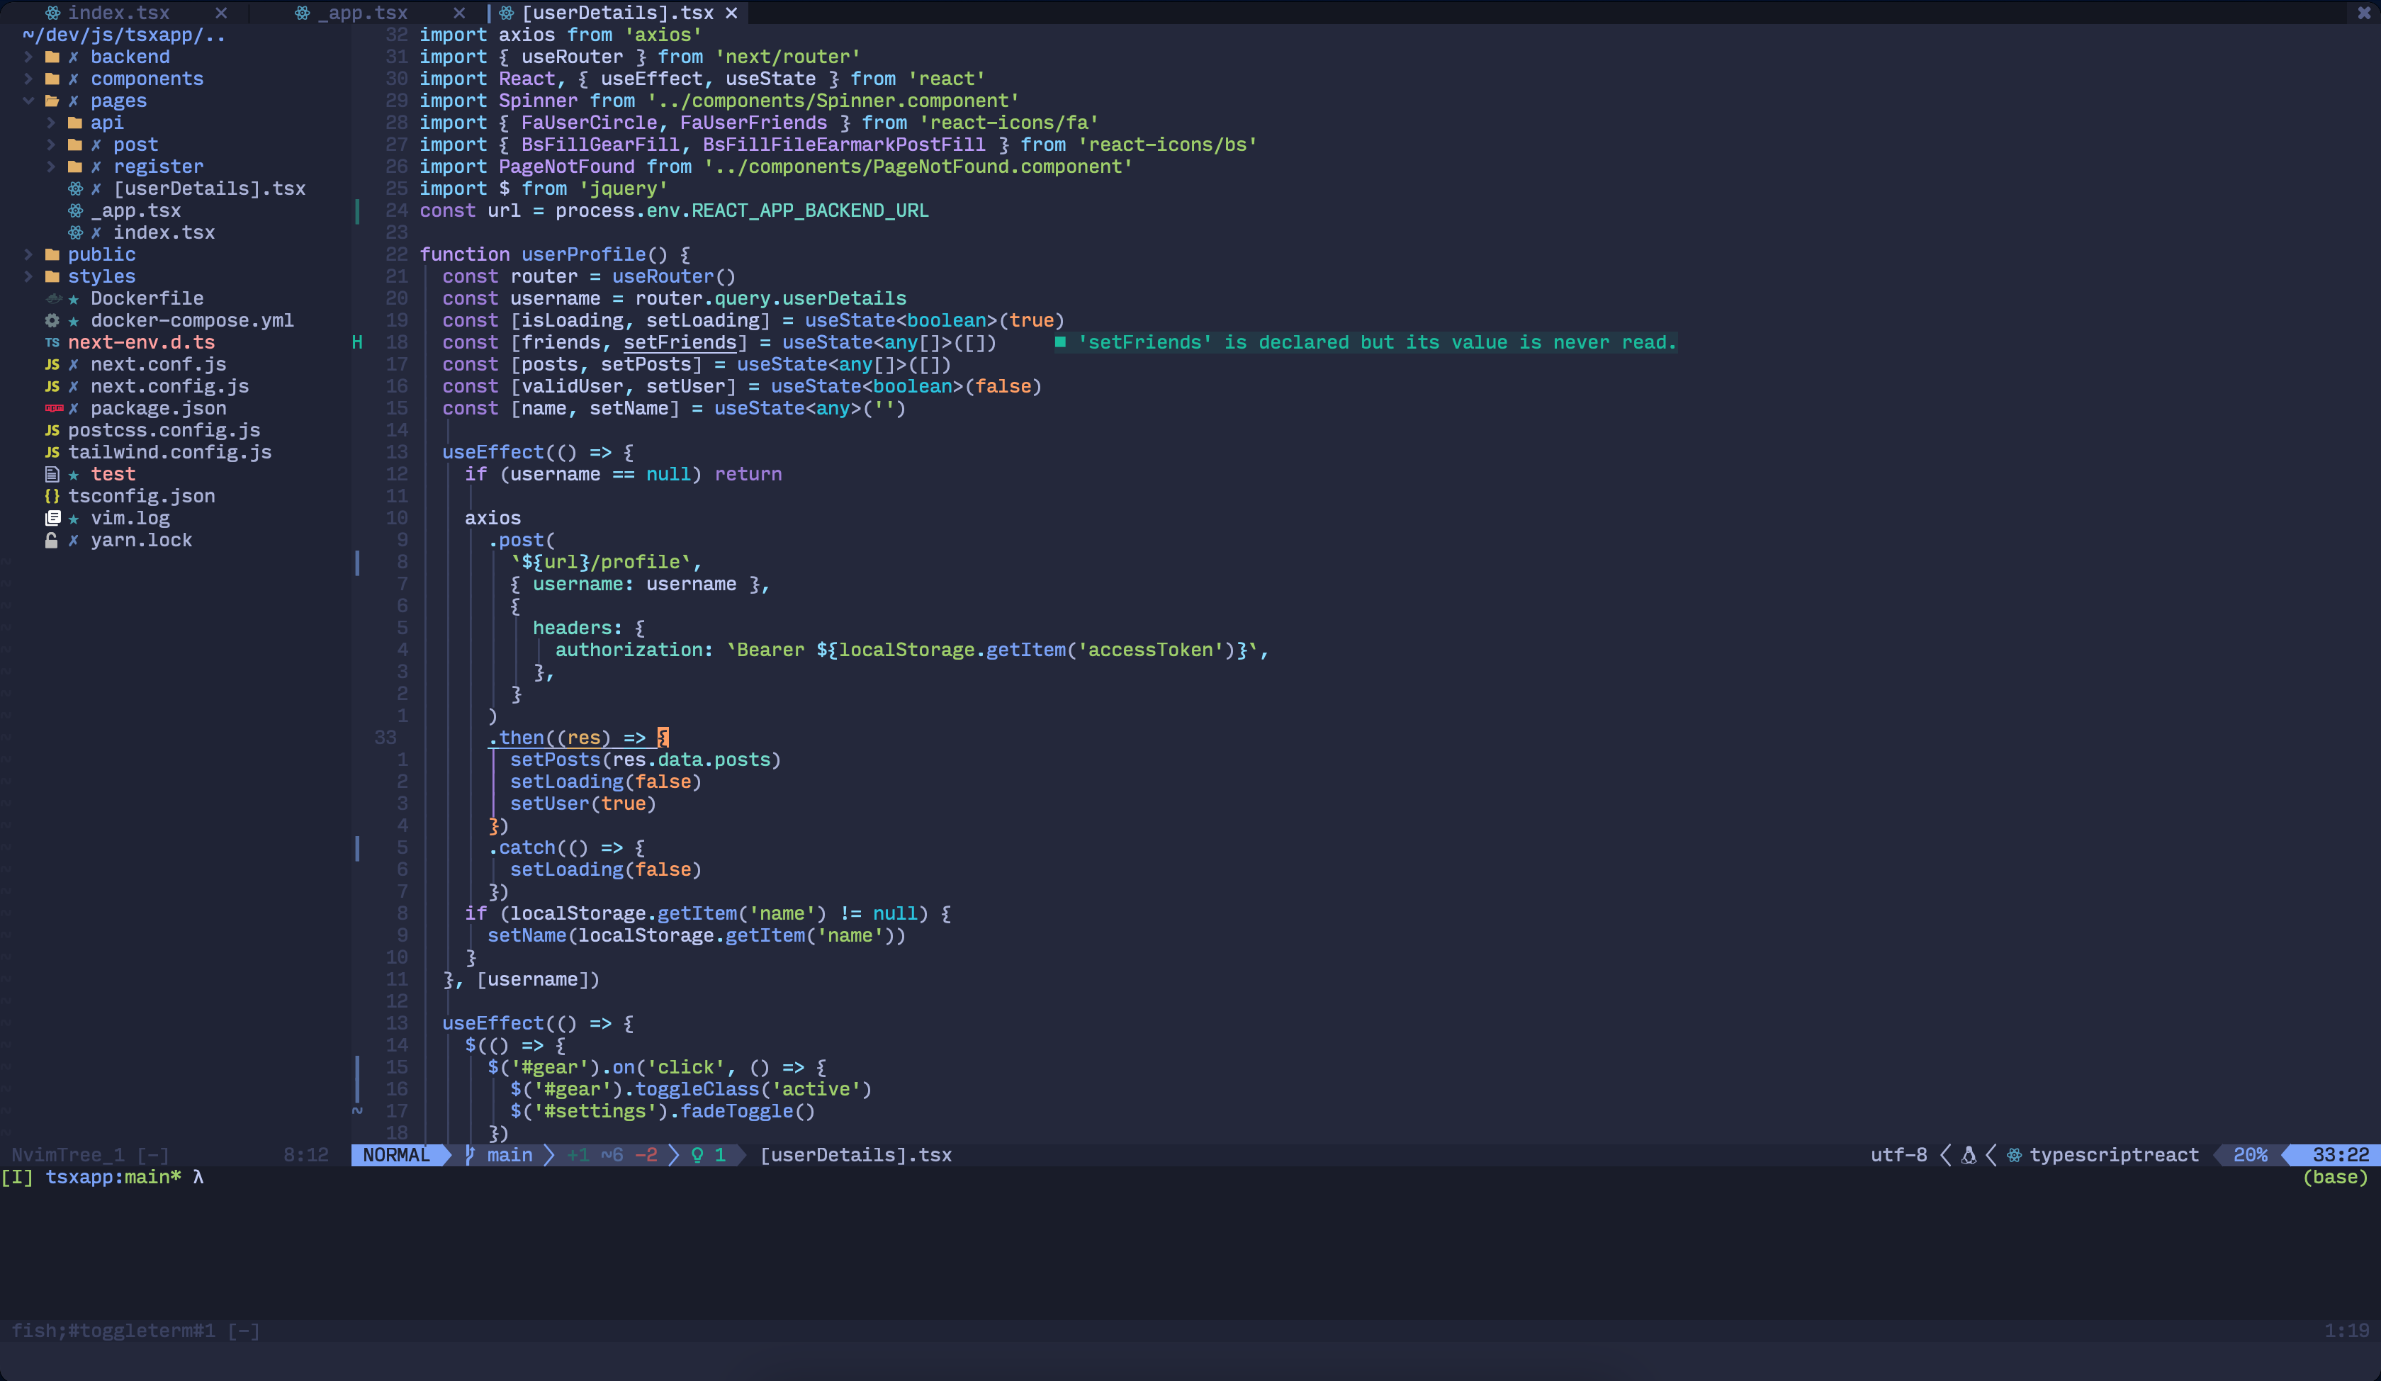Click the main branch name in statusline
The image size is (2381, 1381).
(x=510, y=1154)
